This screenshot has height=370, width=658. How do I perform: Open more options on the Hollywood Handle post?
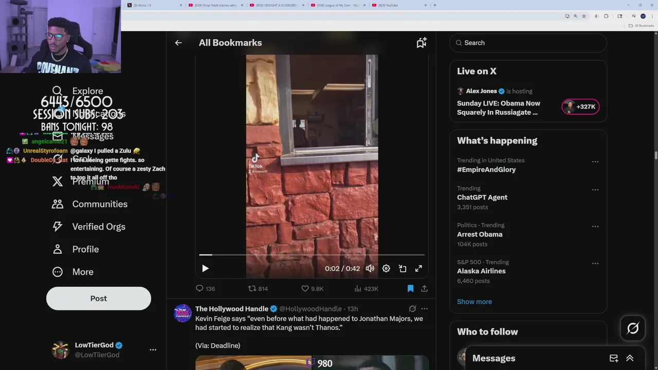[424, 309]
